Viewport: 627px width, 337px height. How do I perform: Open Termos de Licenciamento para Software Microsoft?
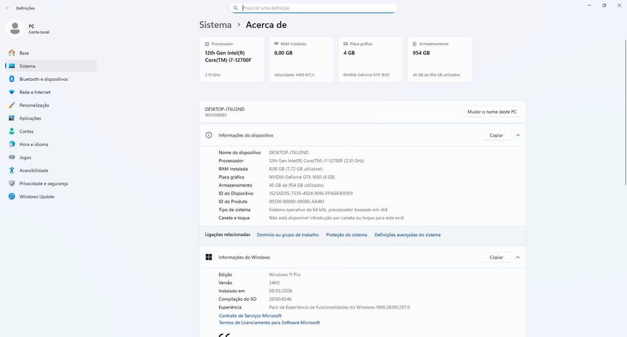pyautogui.click(x=269, y=323)
